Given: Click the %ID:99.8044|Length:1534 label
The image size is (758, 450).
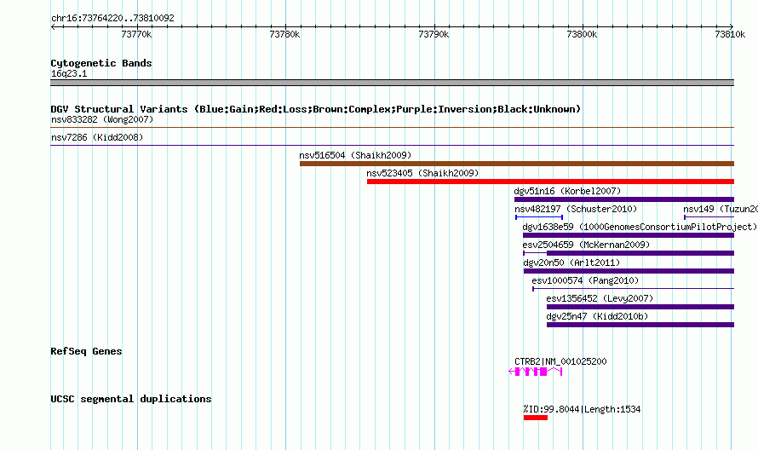Looking at the screenshot, I should click(582, 409).
